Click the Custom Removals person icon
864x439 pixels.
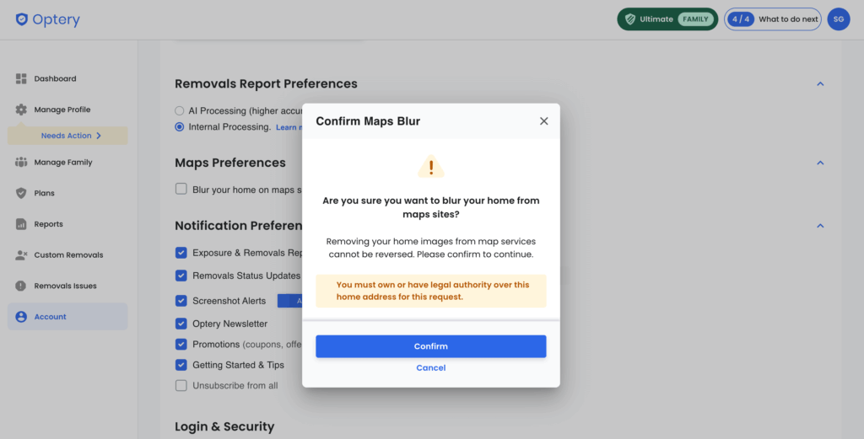tap(22, 255)
